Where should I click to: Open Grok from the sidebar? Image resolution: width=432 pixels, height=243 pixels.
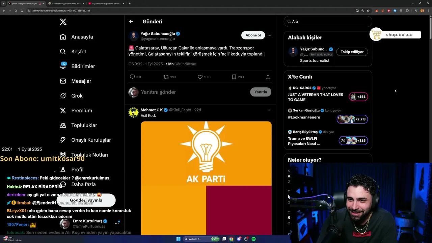click(71, 96)
